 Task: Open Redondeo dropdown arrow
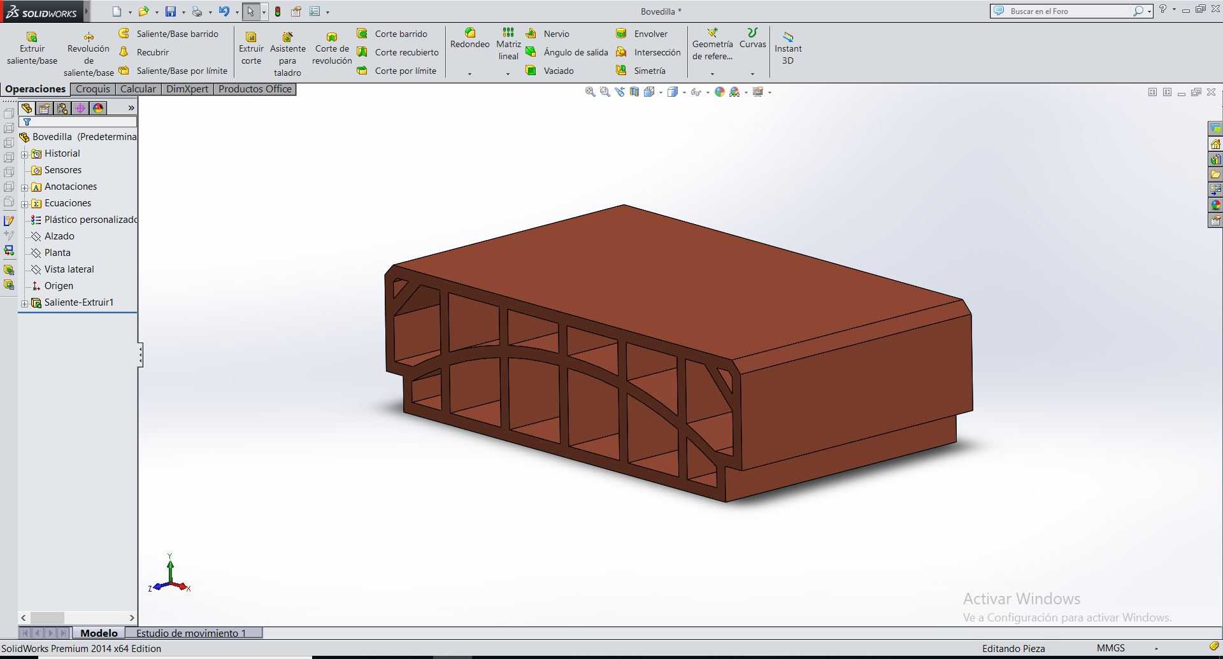coord(470,74)
